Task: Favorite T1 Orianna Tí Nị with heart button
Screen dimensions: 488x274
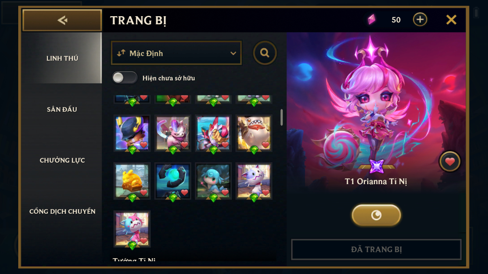Action: (450, 162)
